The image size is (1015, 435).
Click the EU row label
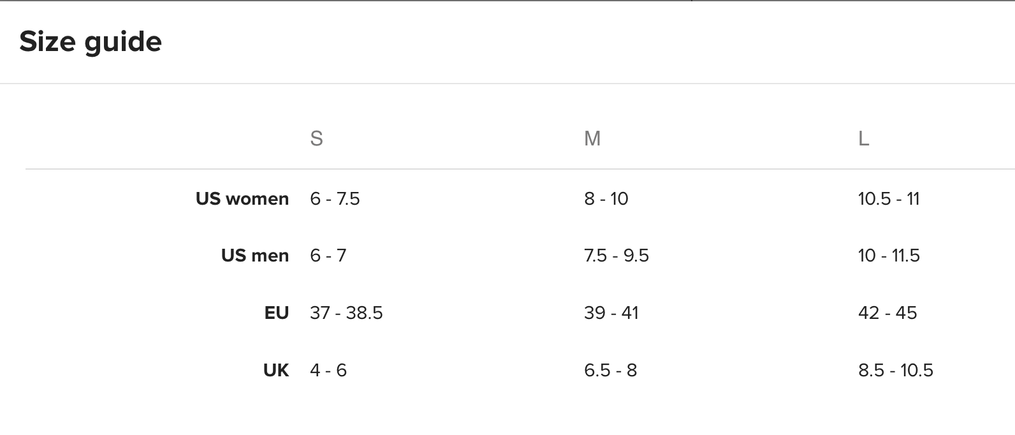(277, 313)
